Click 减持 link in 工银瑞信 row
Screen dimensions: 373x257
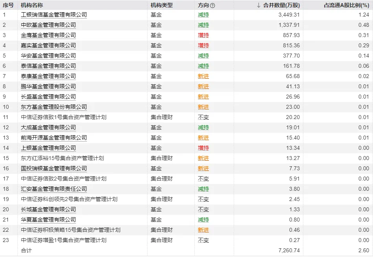(203, 15)
